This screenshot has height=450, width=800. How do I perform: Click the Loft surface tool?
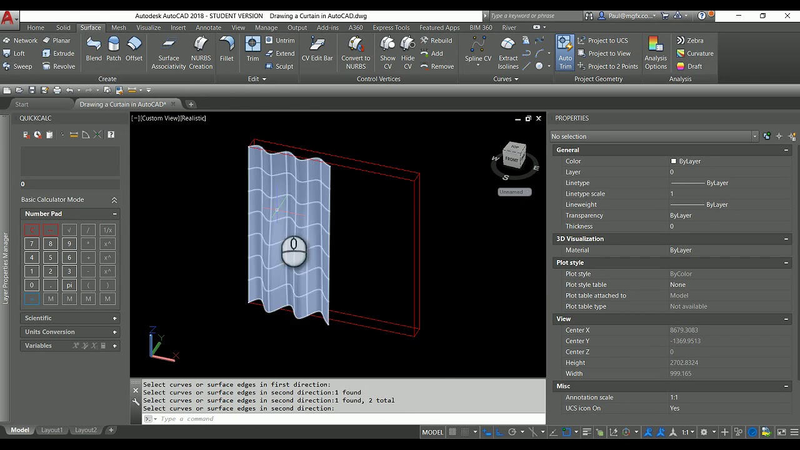tap(14, 53)
